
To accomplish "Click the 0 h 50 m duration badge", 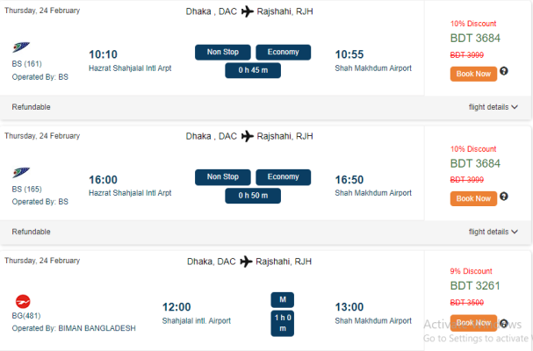I will click(x=253, y=196).
